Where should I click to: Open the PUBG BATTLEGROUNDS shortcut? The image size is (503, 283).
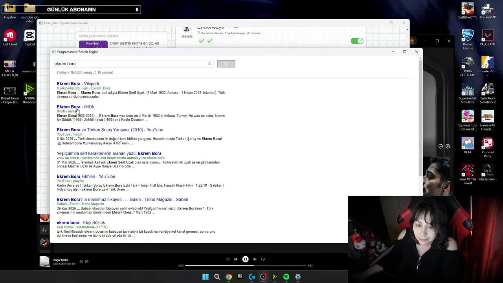point(468,66)
